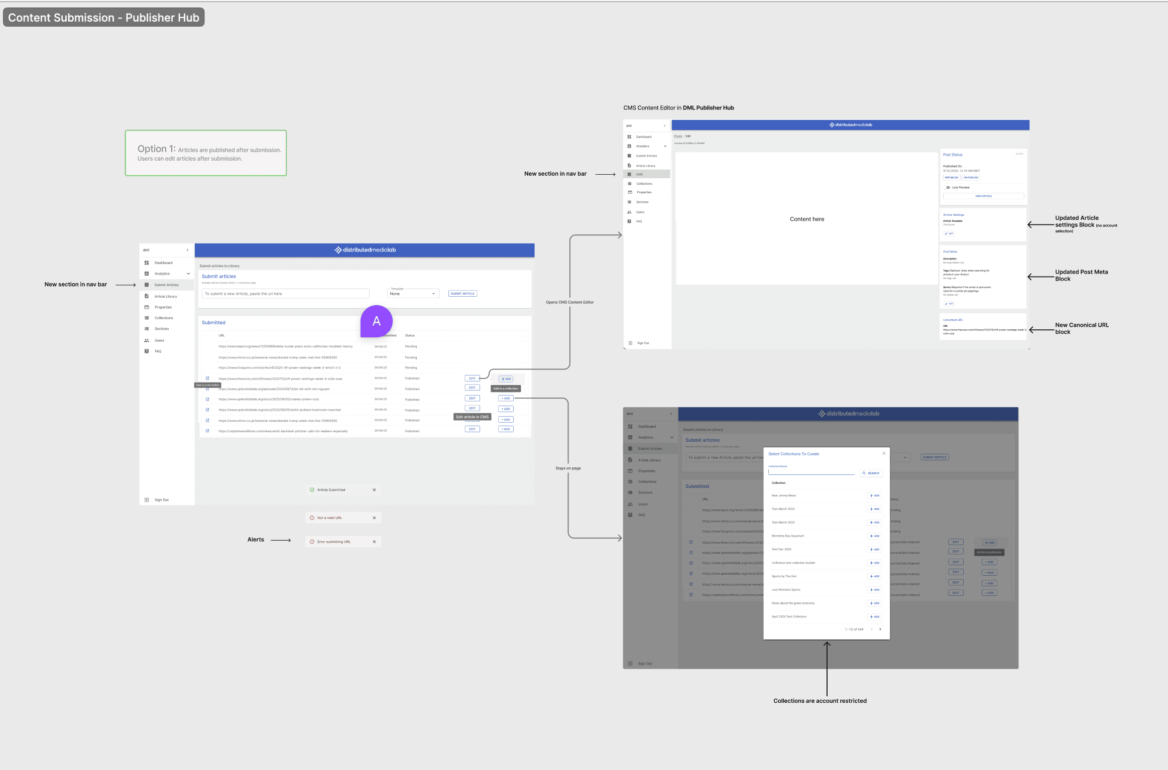Click the Posts breadcrumb link
Image resolution: width=1168 pixels, height=770 pixels.
678,136
